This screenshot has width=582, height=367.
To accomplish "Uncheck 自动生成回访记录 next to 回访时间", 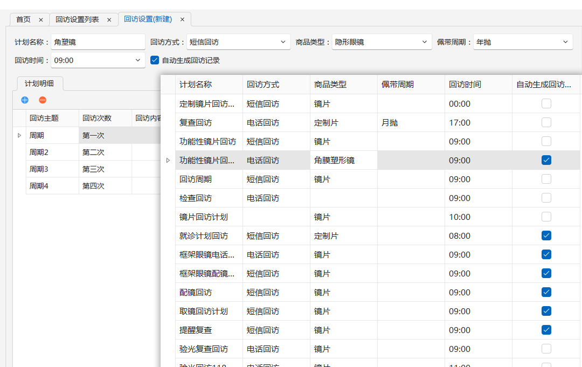I will 155,60.
